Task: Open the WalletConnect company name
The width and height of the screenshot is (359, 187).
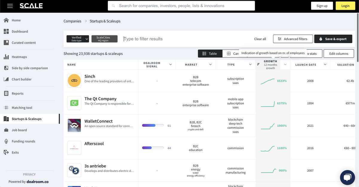Action: pos(98,121)
